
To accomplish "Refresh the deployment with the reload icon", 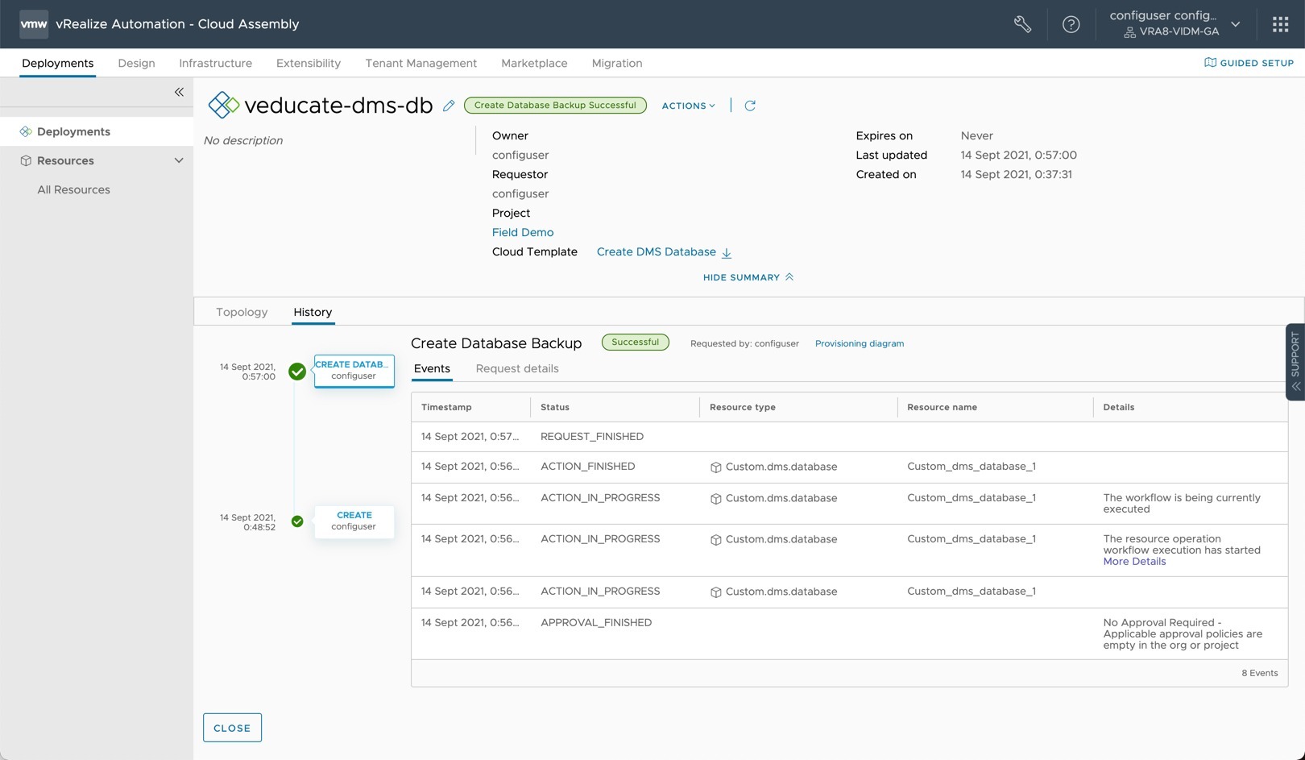I will click(750, 106).
